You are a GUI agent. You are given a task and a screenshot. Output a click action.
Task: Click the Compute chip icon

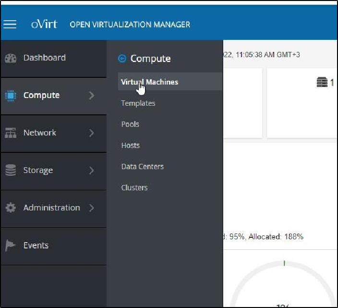pos(11,96)
